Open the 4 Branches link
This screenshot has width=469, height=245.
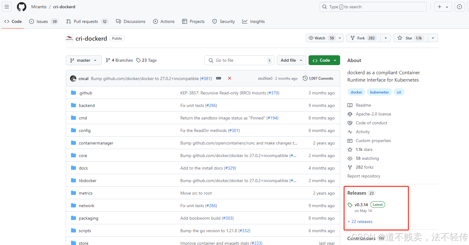pyautogui.click(x=119, y=60)
